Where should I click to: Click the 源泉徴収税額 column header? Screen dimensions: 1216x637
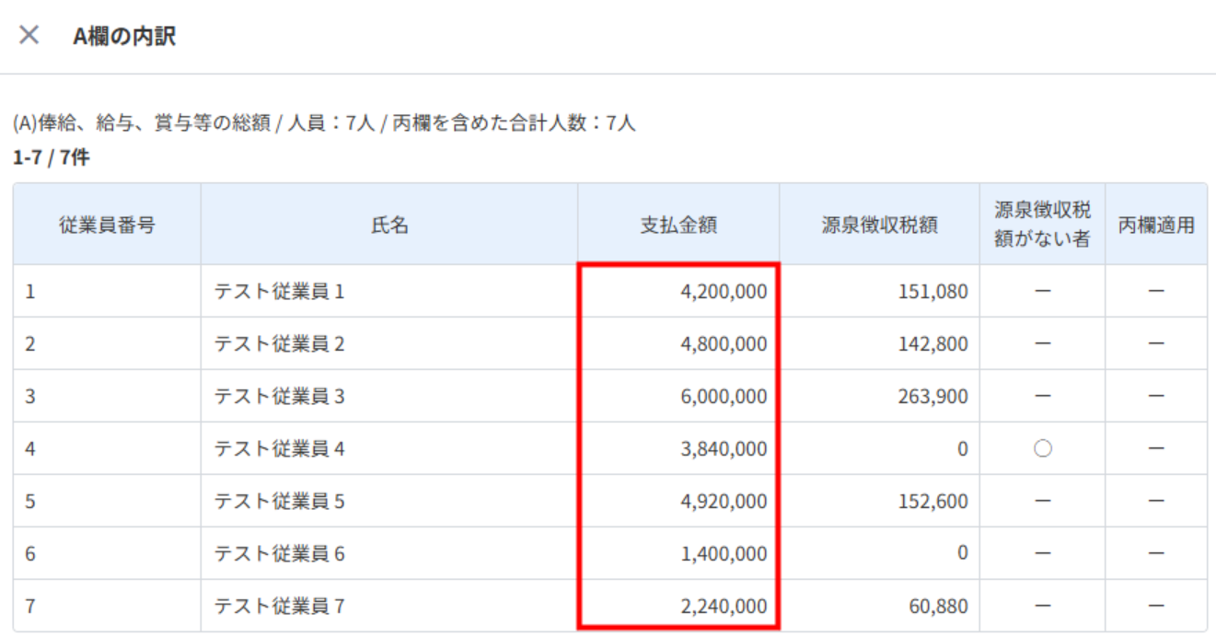(879, 226)
